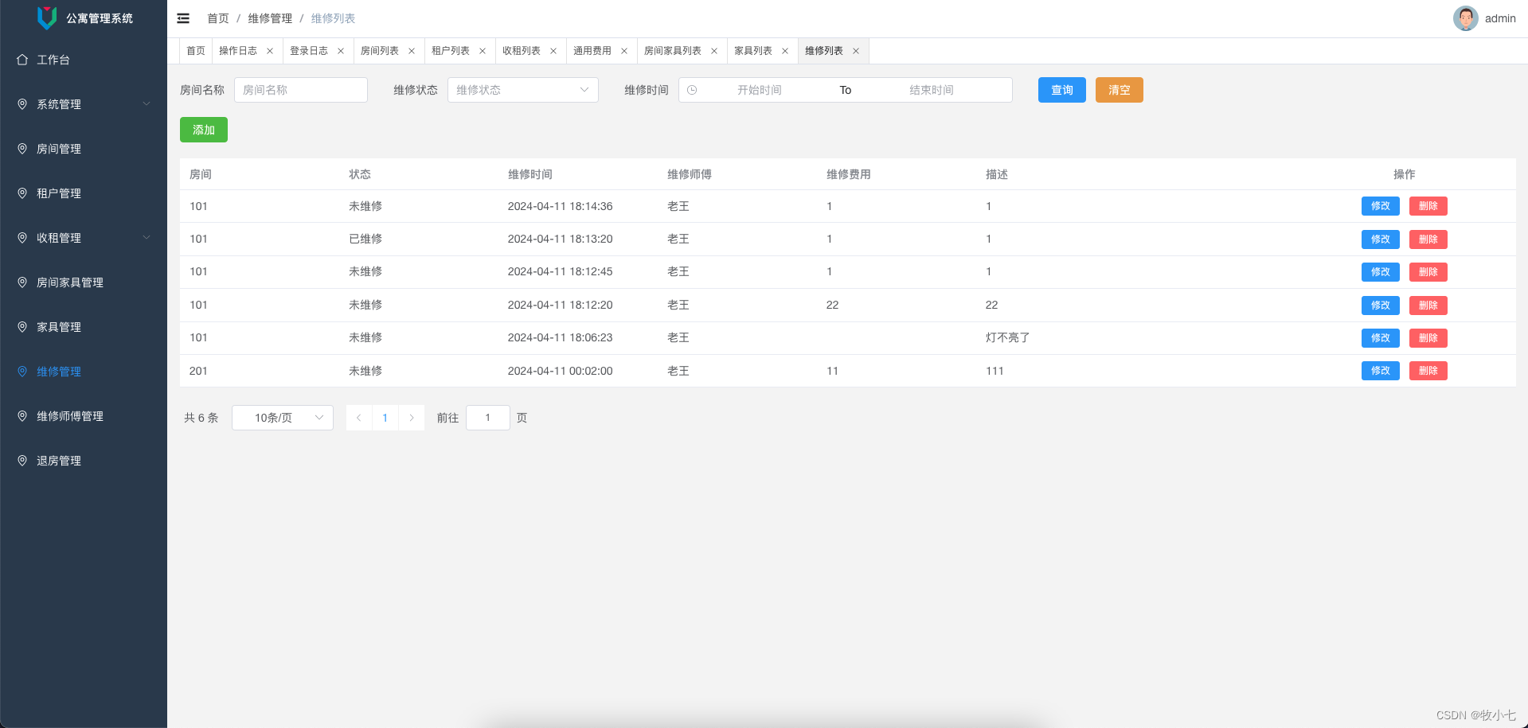Click the apartment system logo
The height and width of the screenshot is (728, 1528).
(x=47, y=18)
